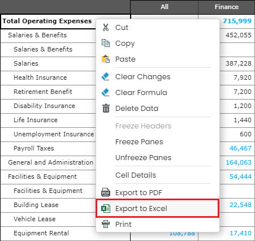Image resolution: width=255 pixels, height=241 pixels.
Task: Select the Payroll Taxes row label
Action: (x=34, y=148)
